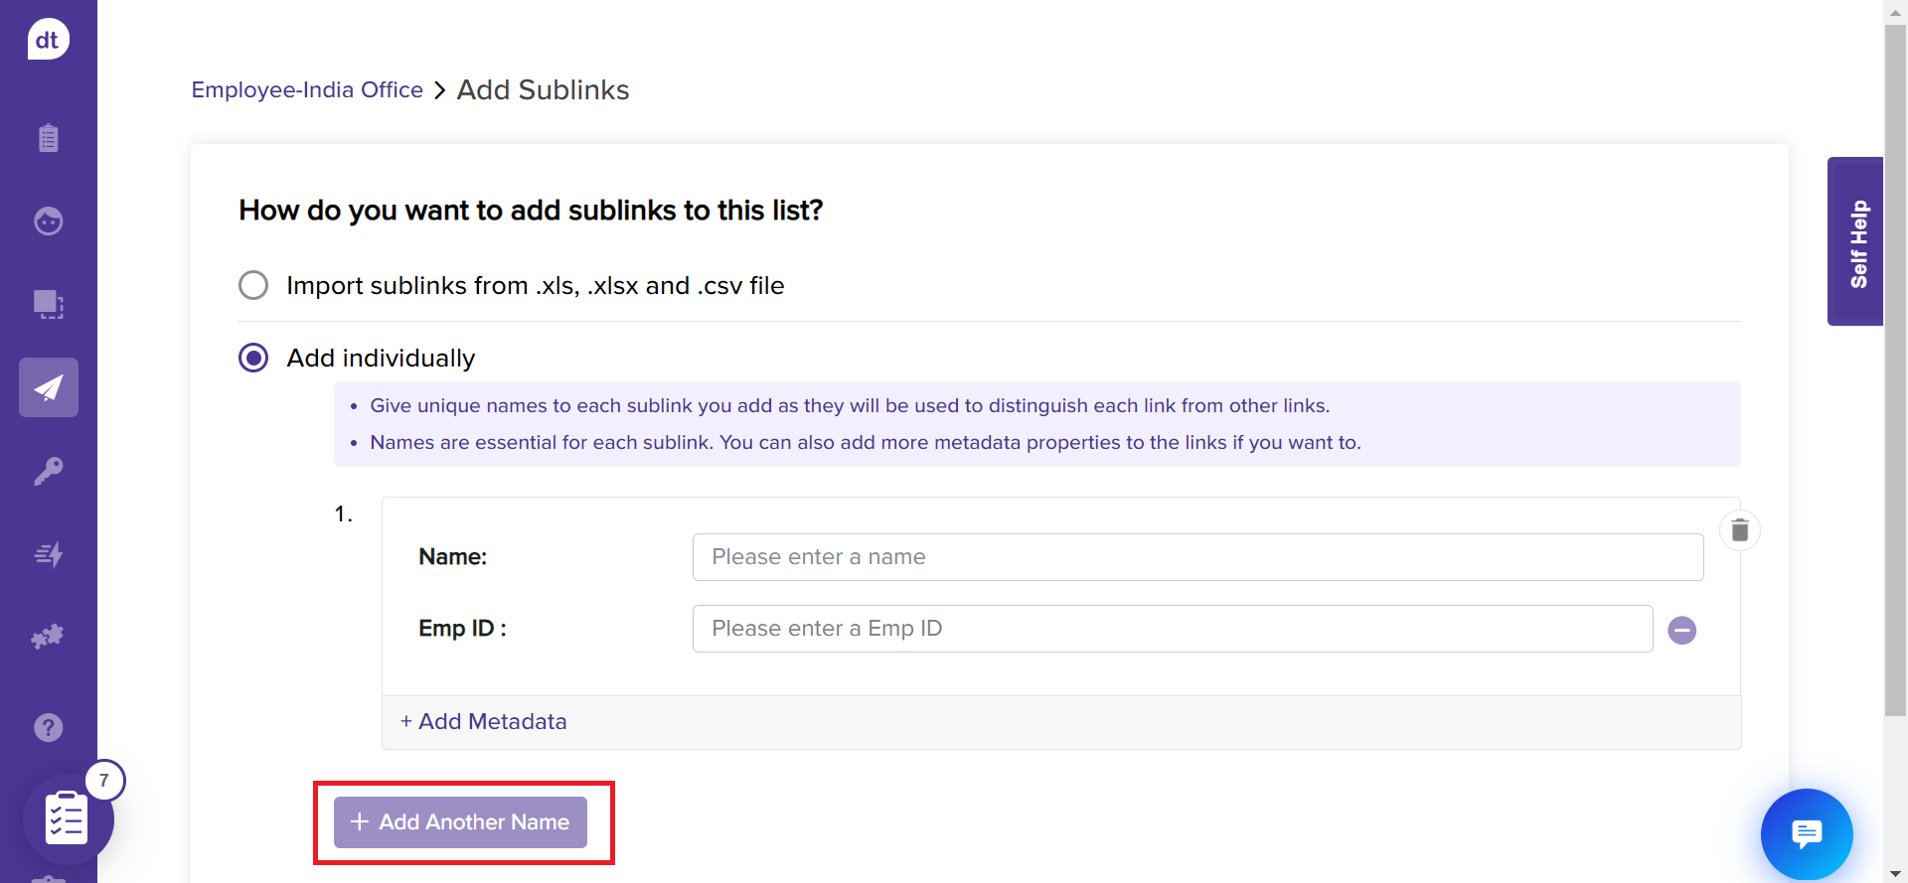Open the puzzle pieces integrations icon
Image resolution: width=1908 pixels, height=883 pixels.
[x=48, y=637]
